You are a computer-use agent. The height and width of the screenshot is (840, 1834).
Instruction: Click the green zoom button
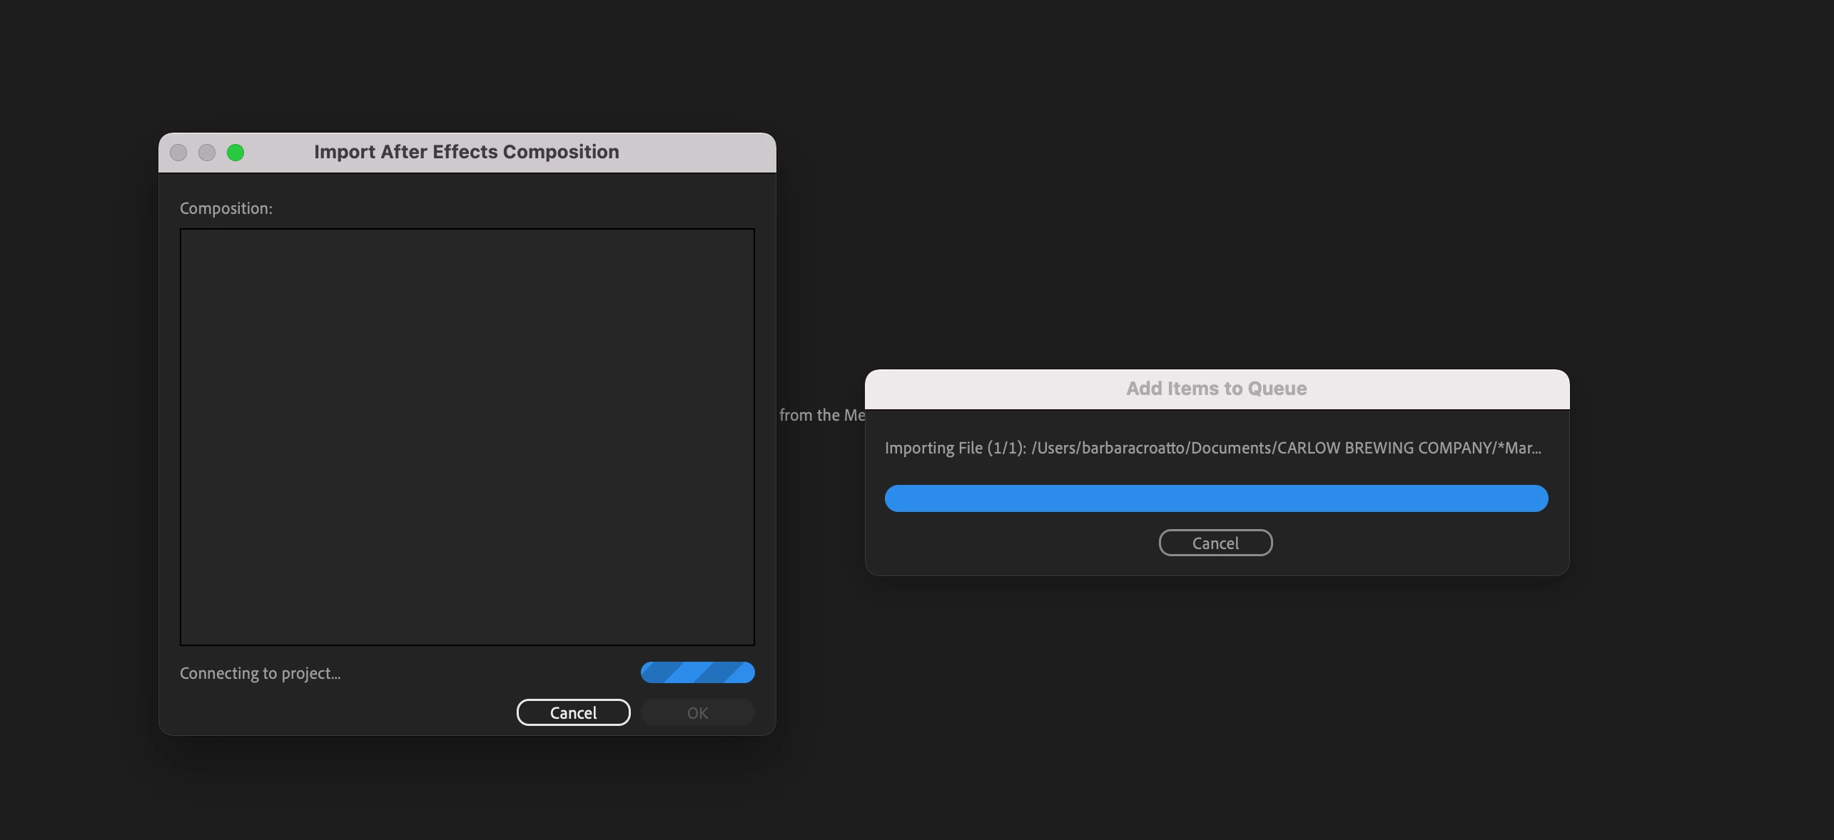point(235,153)
